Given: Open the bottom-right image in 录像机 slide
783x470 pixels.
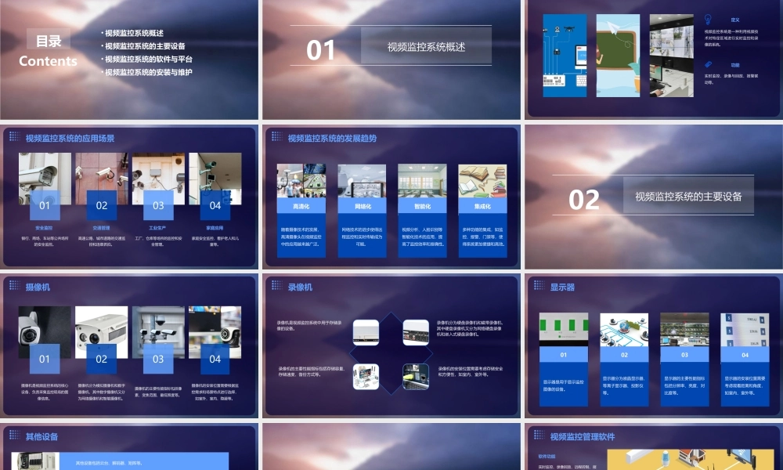Looking at the screenshot, I should coord(416,377).
